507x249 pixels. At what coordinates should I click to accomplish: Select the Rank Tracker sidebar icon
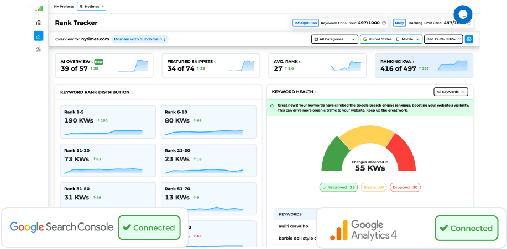coord(39,36)
